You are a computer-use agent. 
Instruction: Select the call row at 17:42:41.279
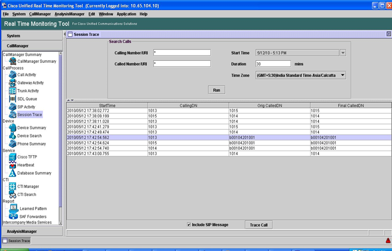pyautogui.click(x=229, y=127)
